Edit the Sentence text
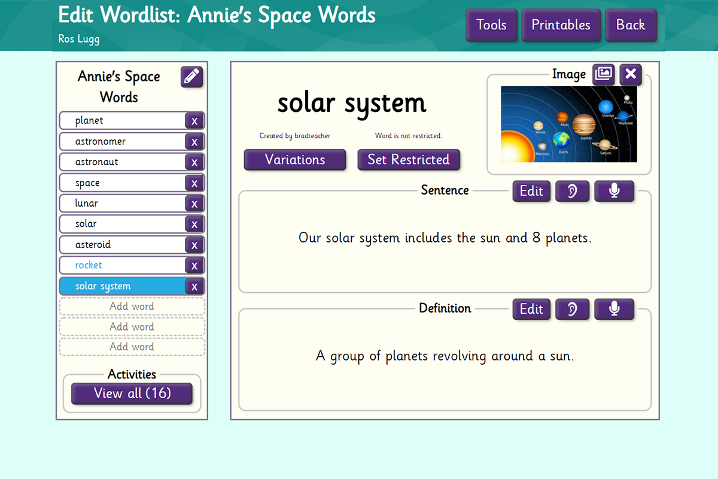This screenshot has width=718, height=479. (x=531, y=191)
